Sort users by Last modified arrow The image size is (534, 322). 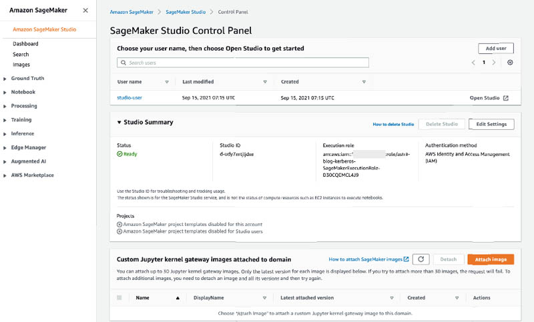point(265,82)
